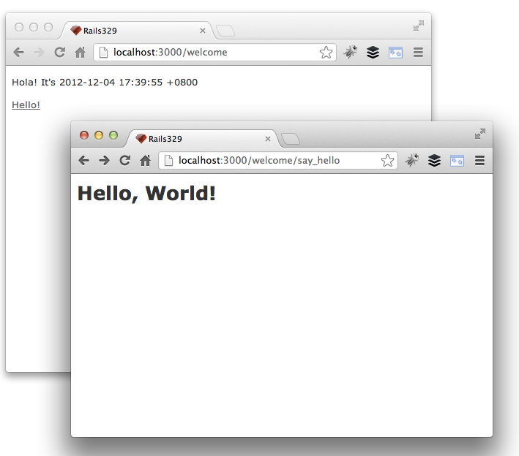
Task: Click the bug extension icon in front window
Action: click(413, 161)
